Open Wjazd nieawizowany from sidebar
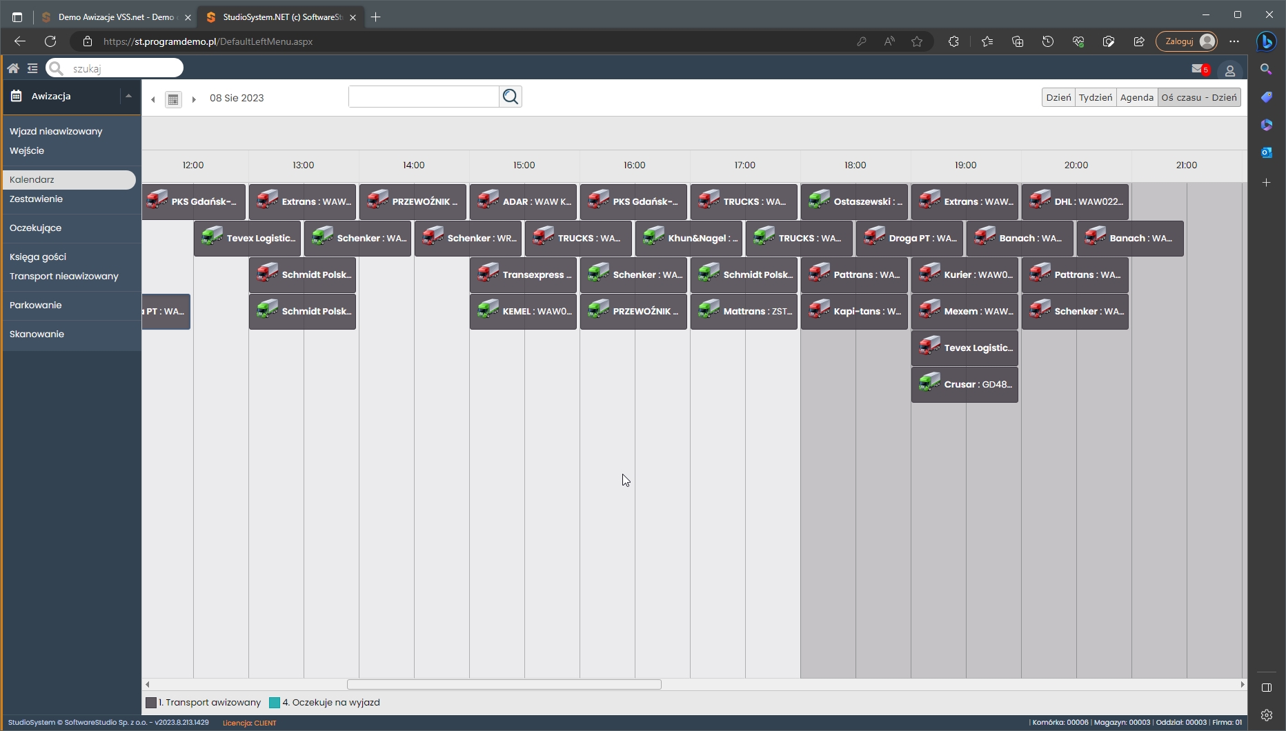Screen dimensions: 1286x731 point(56,131)
